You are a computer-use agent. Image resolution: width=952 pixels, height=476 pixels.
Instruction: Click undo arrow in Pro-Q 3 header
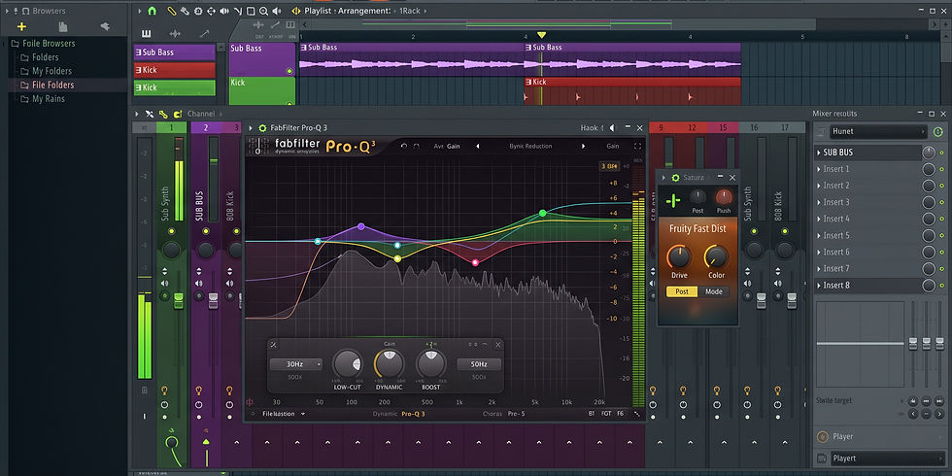[x=404, y=146]
